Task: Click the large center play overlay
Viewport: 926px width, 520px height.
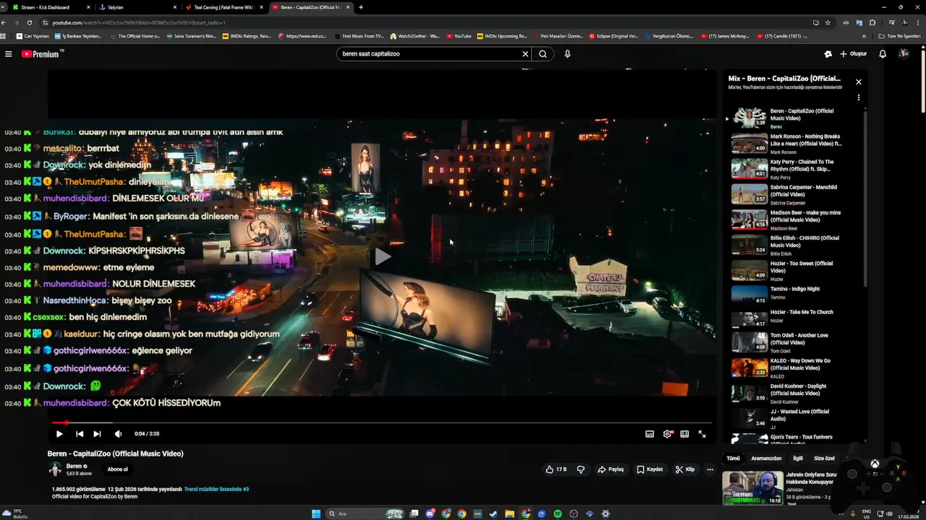Action: (x=383, y=256)
